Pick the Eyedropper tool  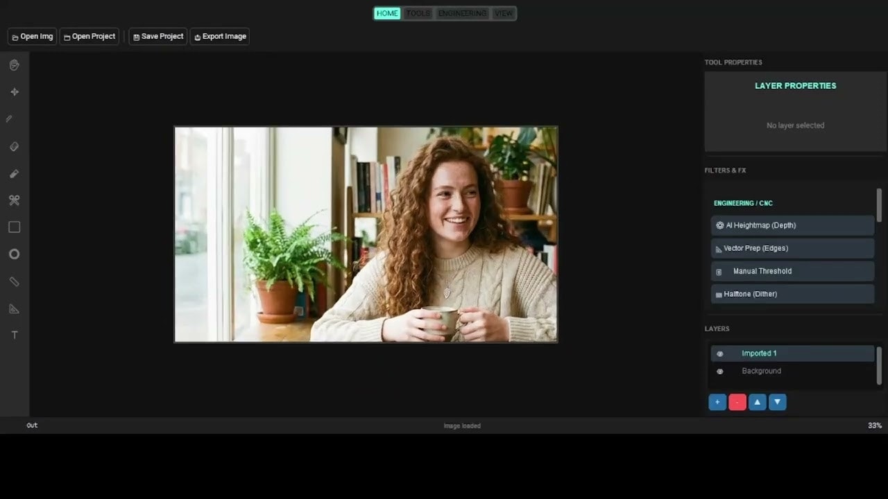(14, 119)
